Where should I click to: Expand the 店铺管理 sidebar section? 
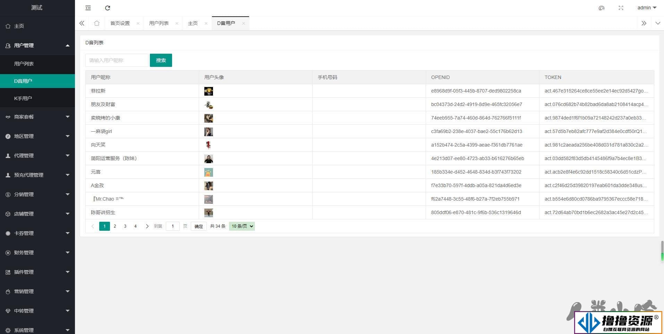(x=37, y=214)
